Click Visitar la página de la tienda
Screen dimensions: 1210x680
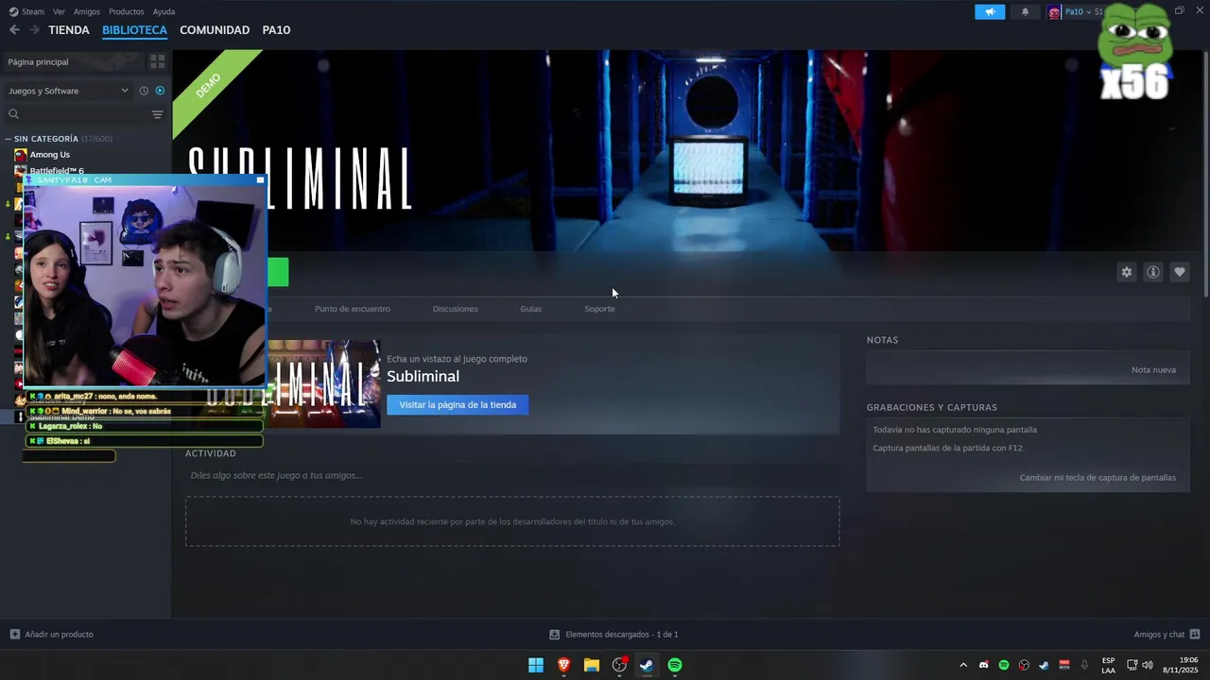458,405
